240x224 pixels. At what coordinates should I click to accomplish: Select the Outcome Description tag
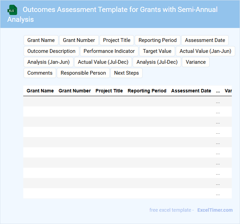click(x=51, y=51)
